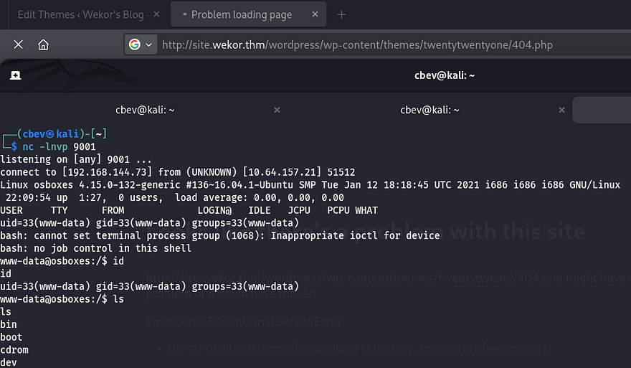The height and width of the screenshot is (368, 631).
Task: Click the Google search engine icon
Action: (134, 44)
